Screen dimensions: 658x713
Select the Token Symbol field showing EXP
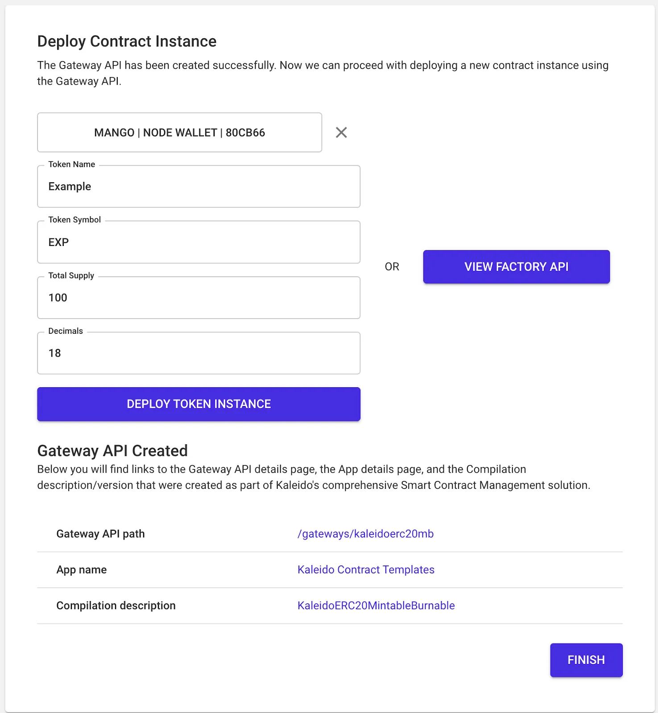199,242
